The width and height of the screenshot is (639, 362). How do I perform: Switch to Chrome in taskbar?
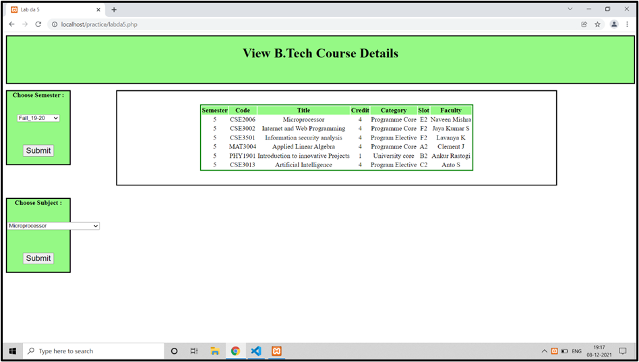coord(235,351)
